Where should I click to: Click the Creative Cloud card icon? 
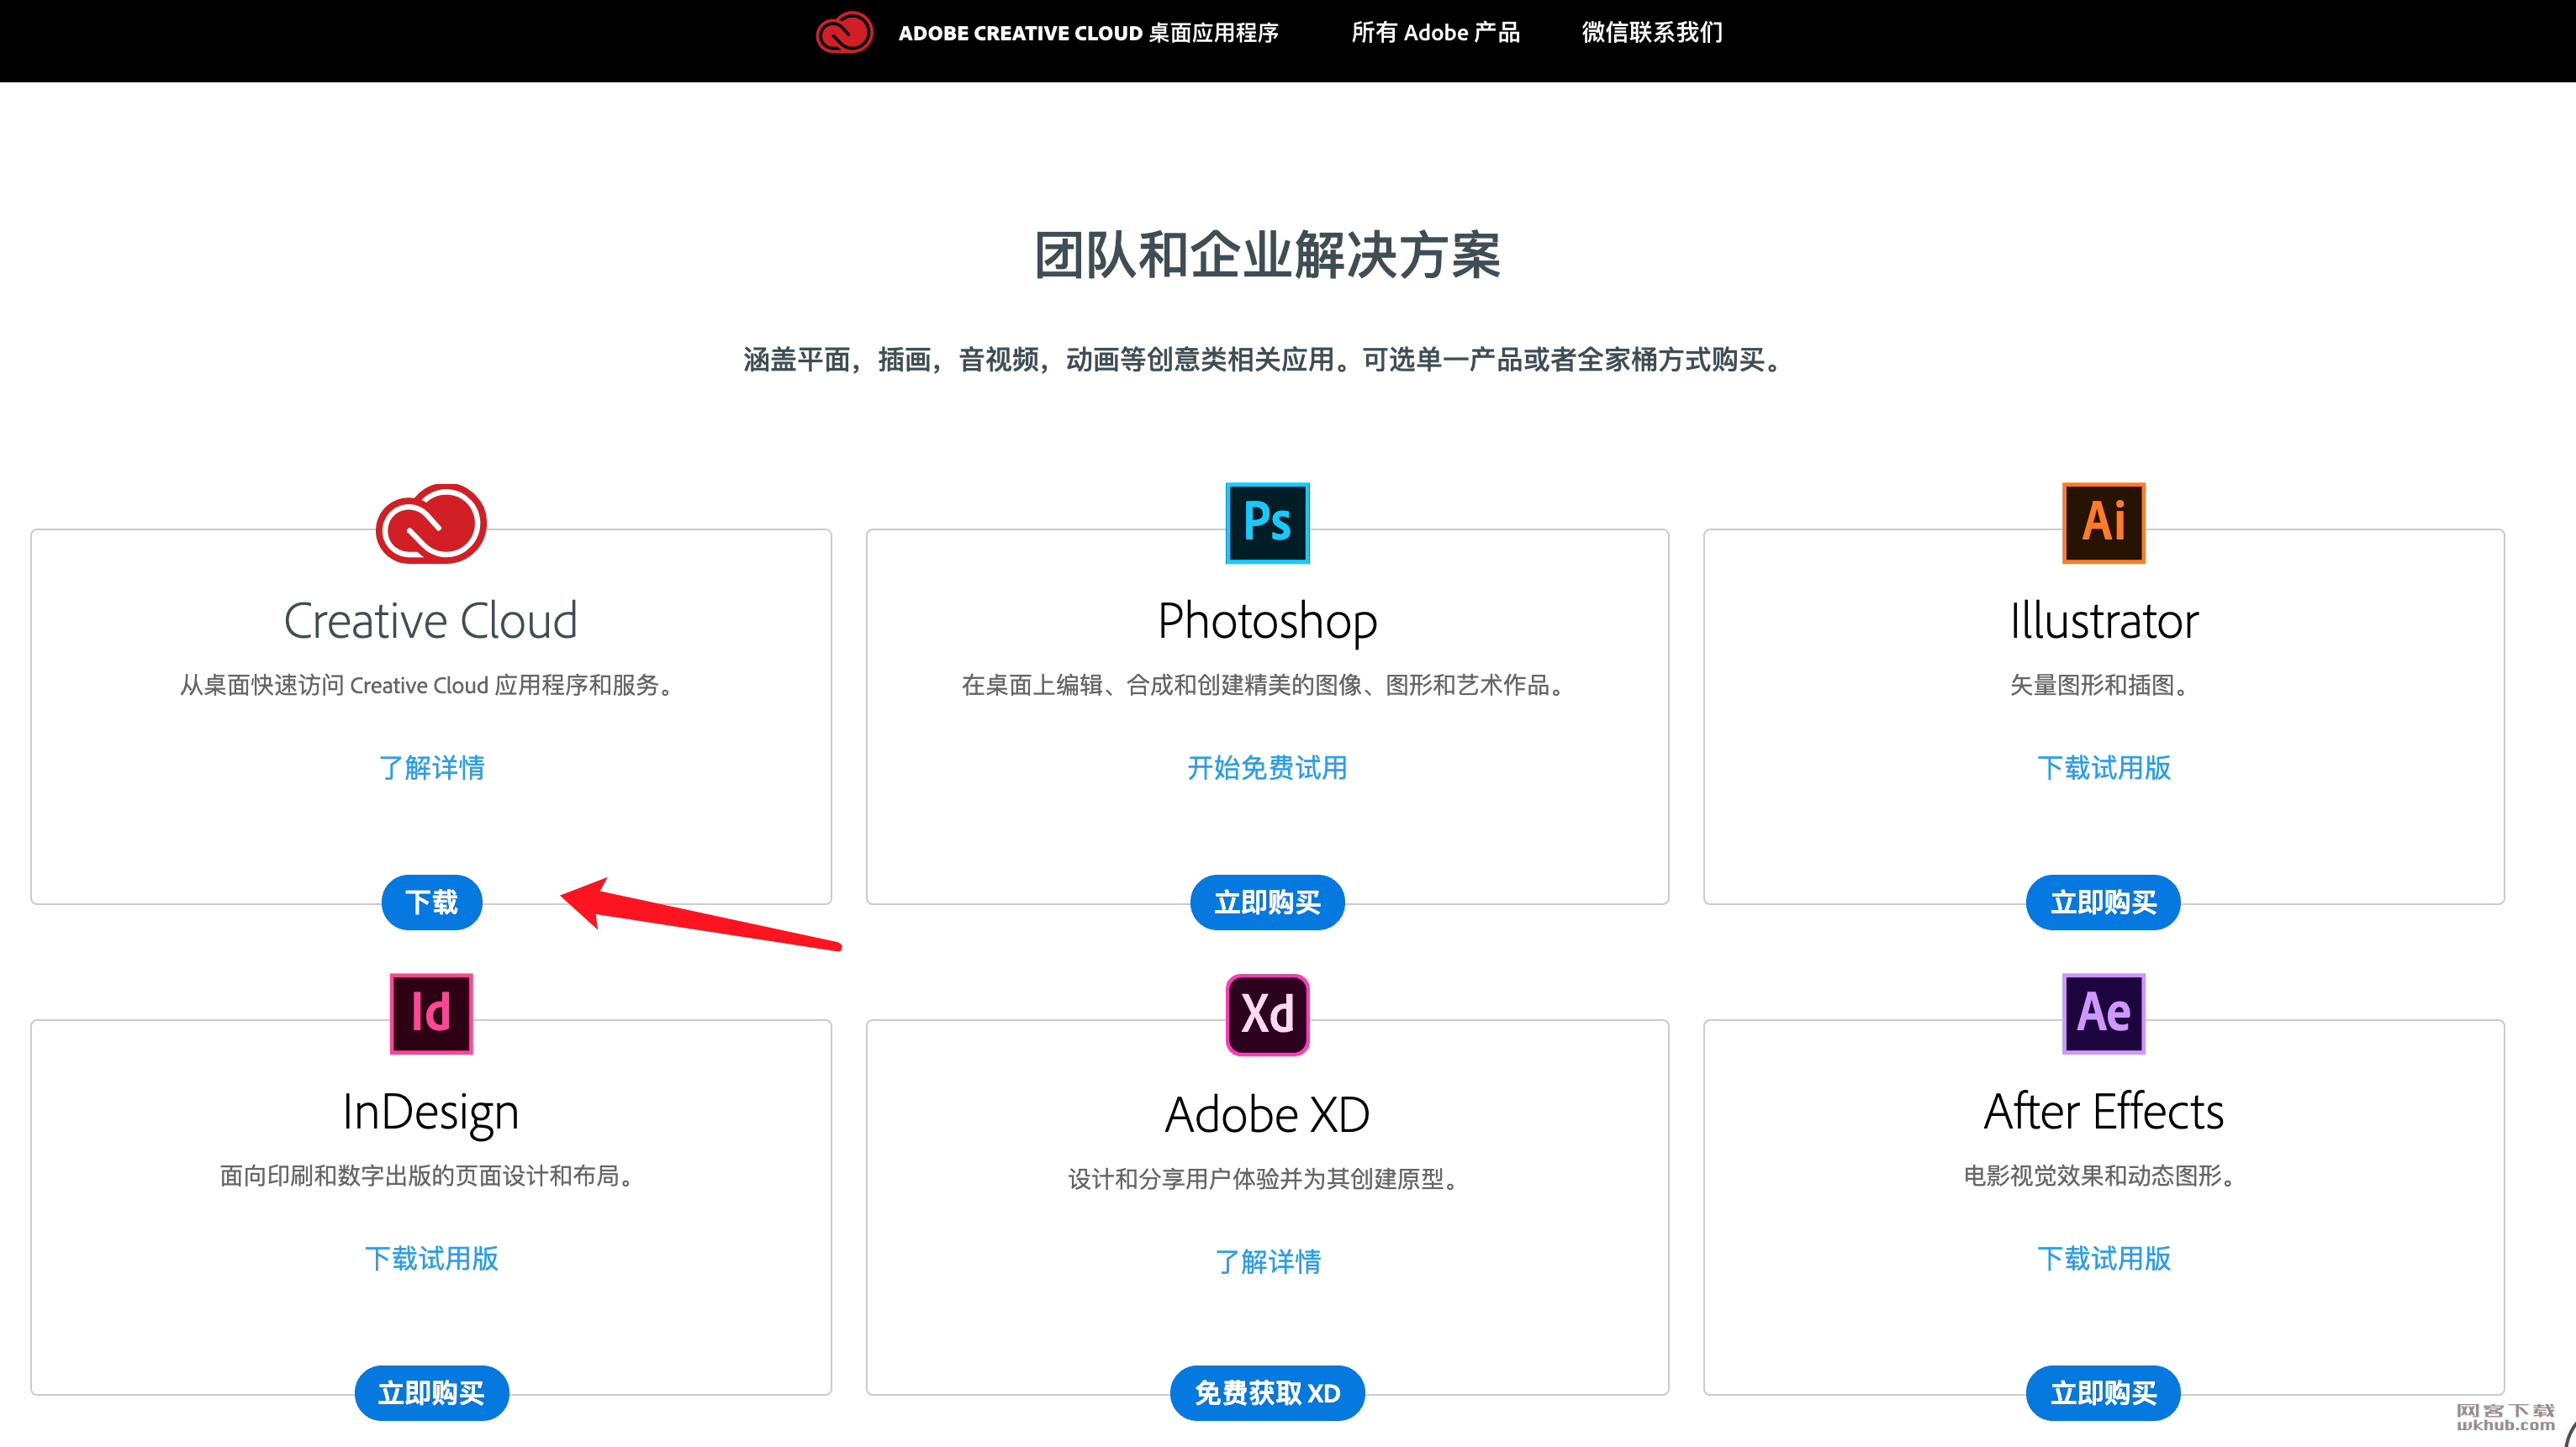coord(431,524)
